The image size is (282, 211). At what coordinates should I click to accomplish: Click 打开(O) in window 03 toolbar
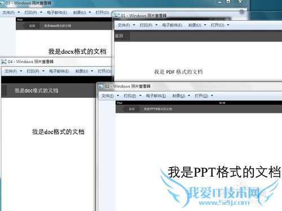[x=102, y=12]
